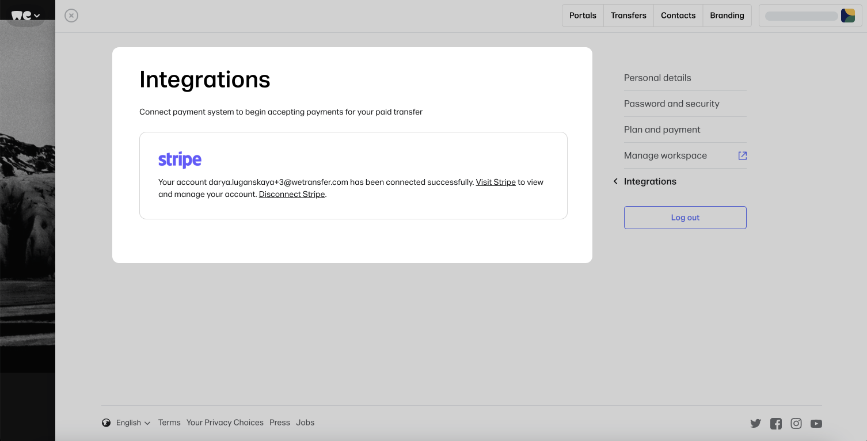Open Your Privacy Choices in the footer
867x441 pixels.
tap(225, 422)
